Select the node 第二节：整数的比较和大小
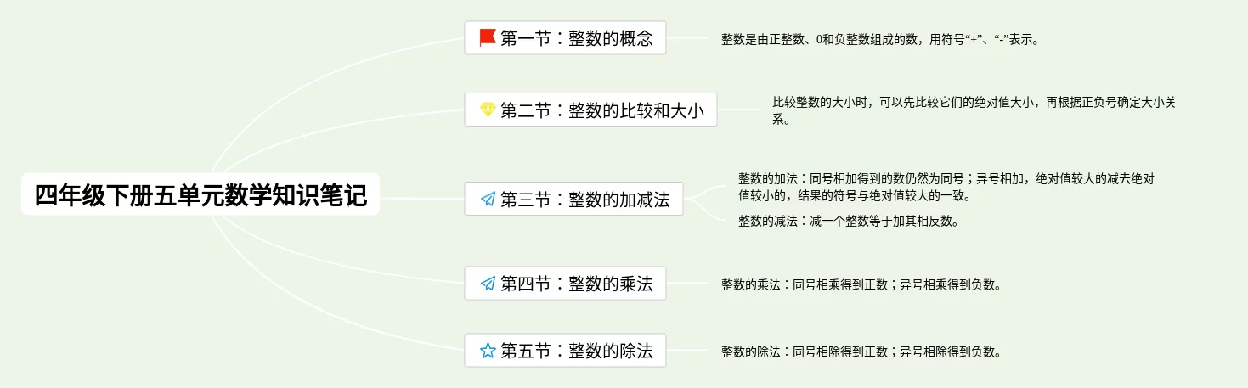This screenshot has height=388, width=1248. click(590, 110)
